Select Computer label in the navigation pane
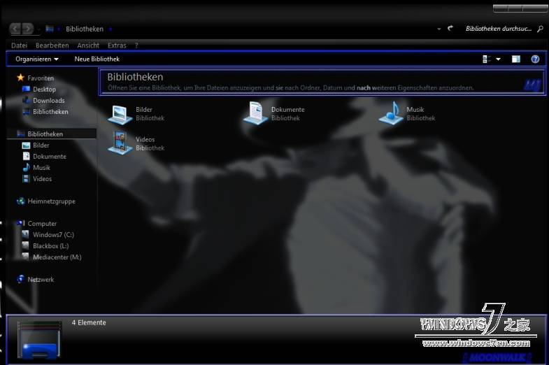This screenshot has width=549, height=365. (42, 224)
